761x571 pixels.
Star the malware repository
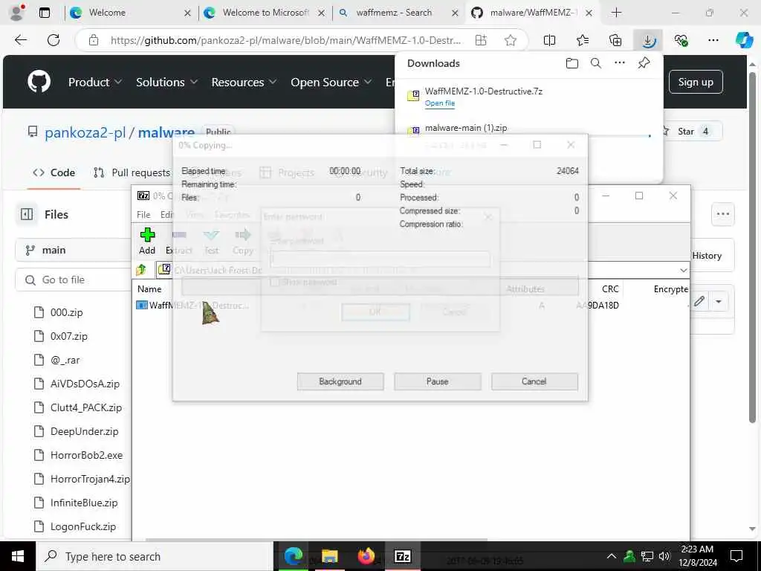(692, 131)
